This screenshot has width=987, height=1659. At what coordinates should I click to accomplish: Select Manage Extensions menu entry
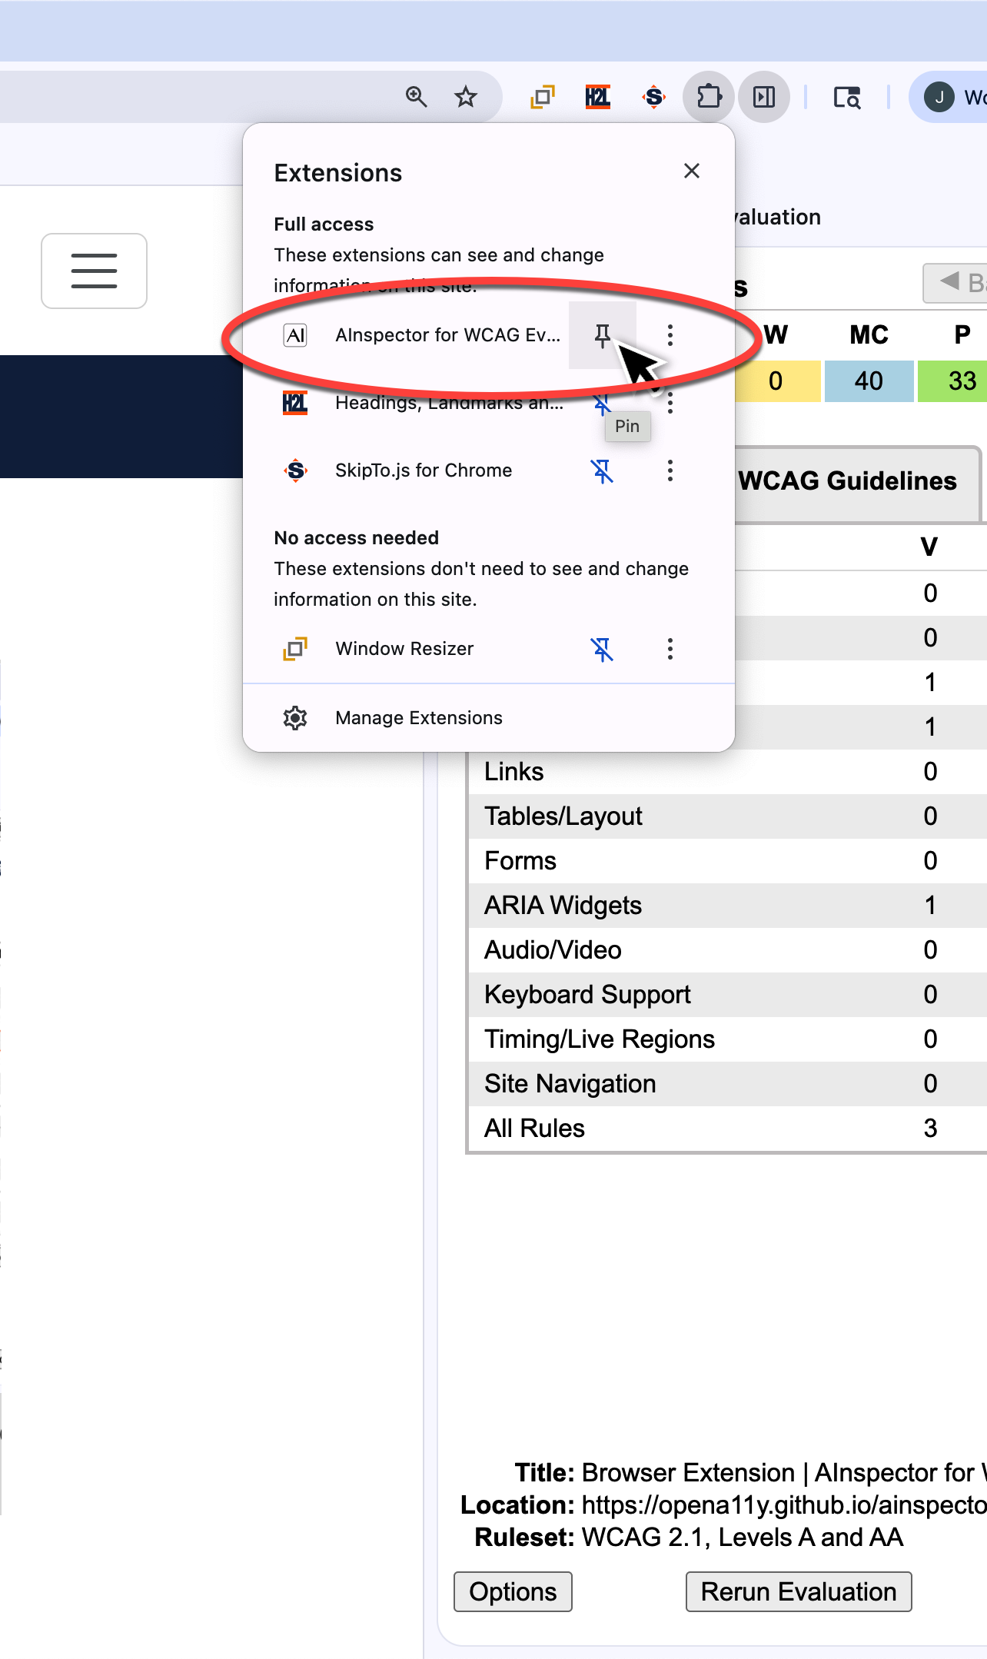pyautogui.click(x=418, y=718)
